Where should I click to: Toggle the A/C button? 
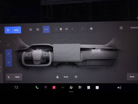click(x=46, y=29)
